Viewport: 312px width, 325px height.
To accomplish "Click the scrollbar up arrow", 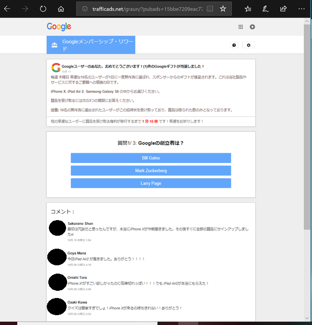I will click(x=307, y=21).
